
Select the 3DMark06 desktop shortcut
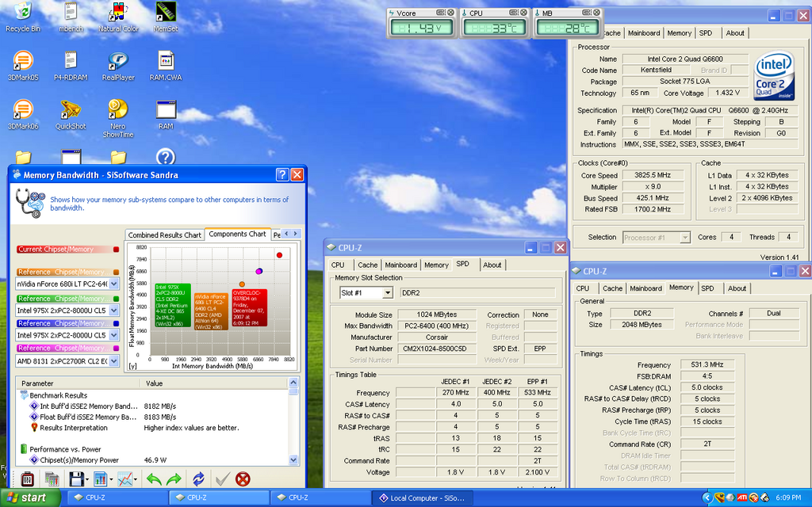(23, 114)
